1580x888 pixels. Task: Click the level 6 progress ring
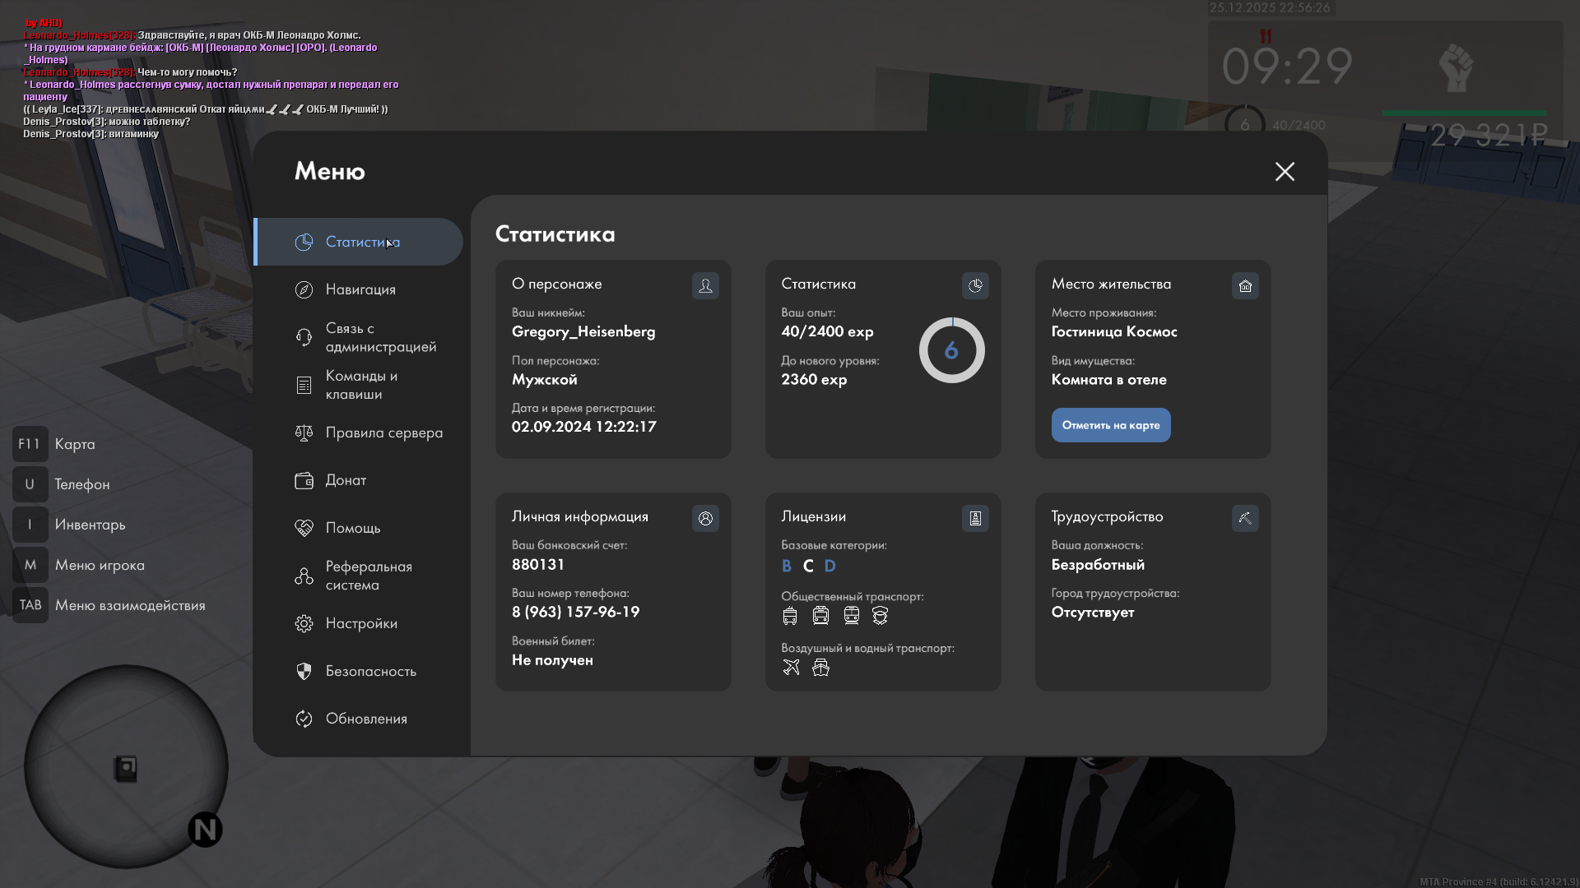pyautogui.click(x=951, y=350)
